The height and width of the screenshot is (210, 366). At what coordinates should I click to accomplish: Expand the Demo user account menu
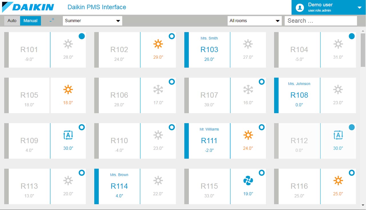[x=359, y=8]
